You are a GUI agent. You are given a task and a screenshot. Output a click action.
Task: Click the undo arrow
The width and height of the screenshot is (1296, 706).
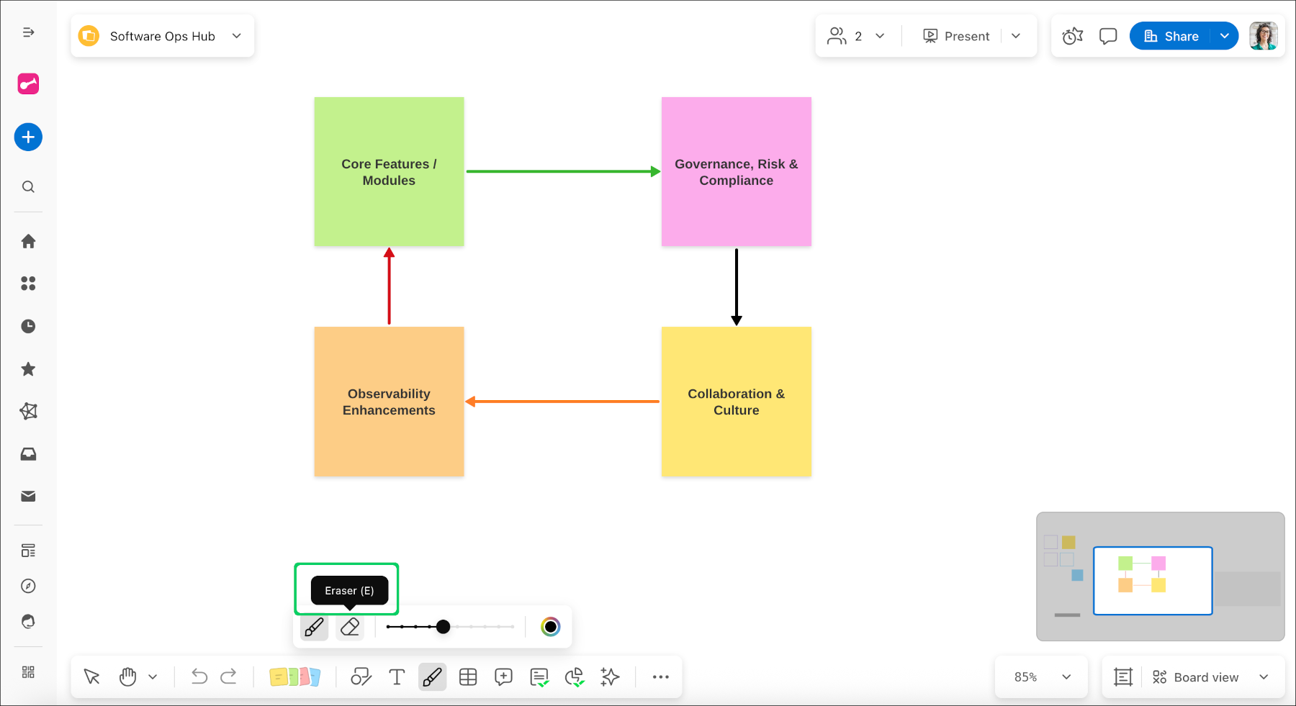(x=199, y=677)
